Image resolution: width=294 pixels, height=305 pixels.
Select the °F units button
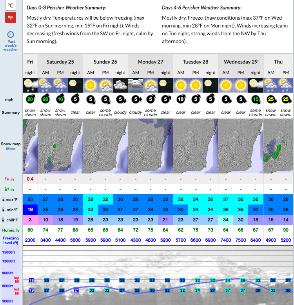(11, 18)
